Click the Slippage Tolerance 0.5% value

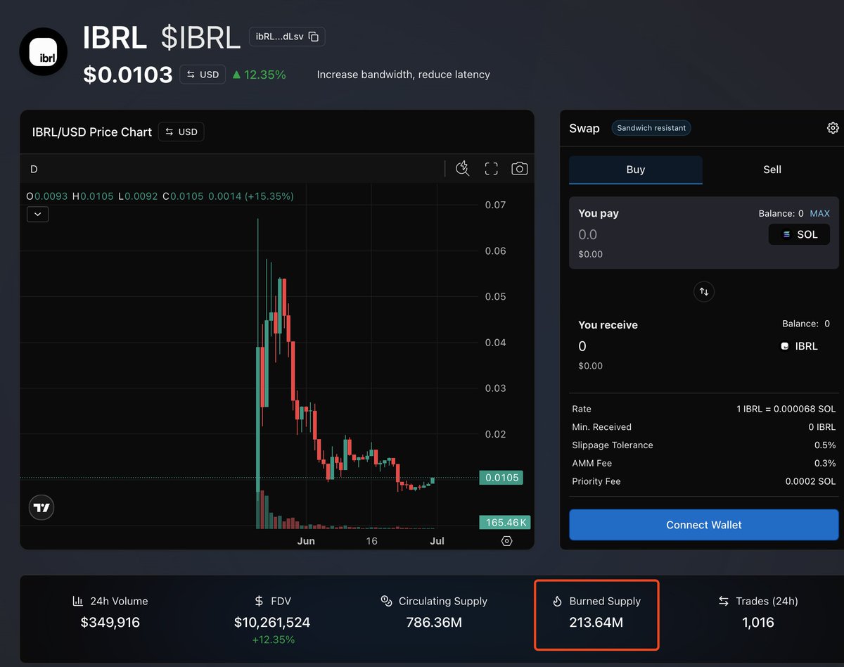826,445
